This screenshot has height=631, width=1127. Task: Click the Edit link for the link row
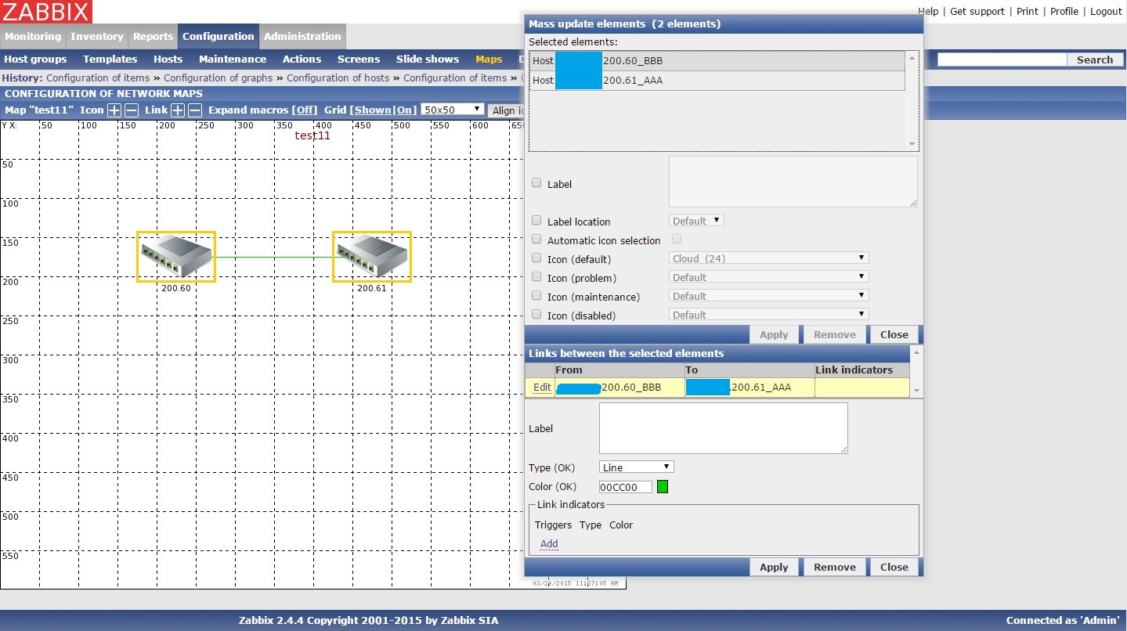542,388
